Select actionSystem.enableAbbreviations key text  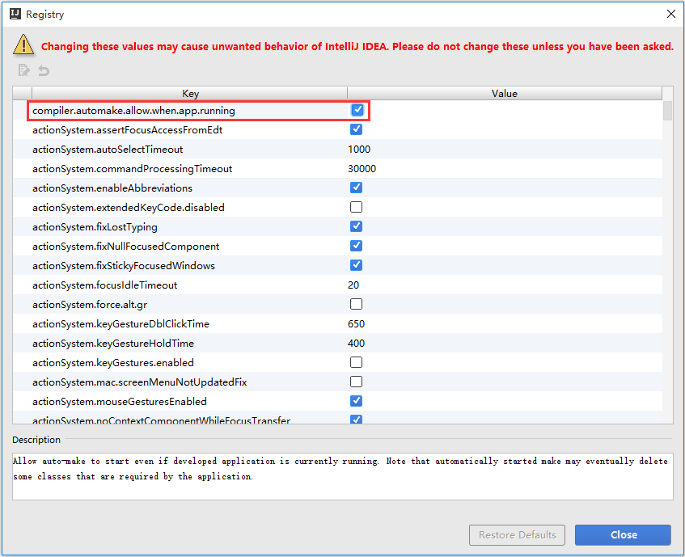tap(112, 188)
